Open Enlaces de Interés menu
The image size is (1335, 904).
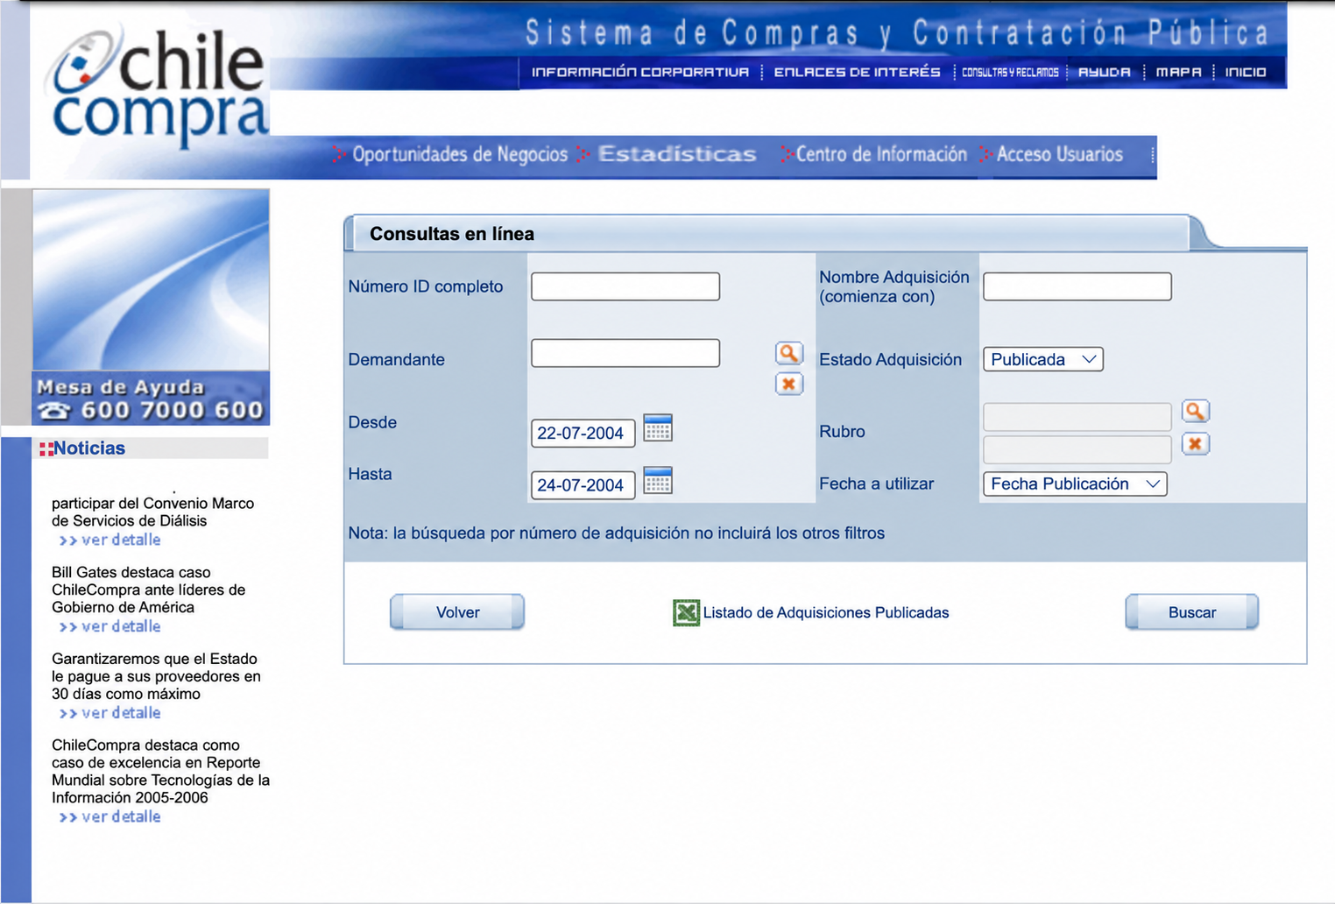tap(857, 72)
